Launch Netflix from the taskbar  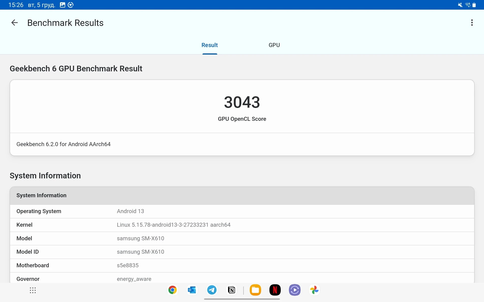tap(275, 290)
